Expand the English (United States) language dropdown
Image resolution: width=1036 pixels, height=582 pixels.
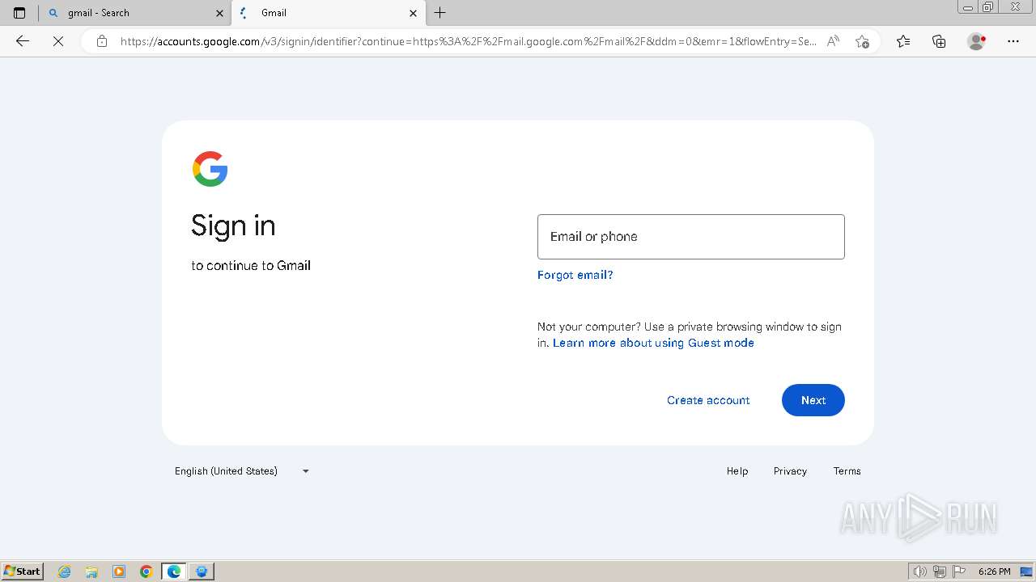coord(243,471)
